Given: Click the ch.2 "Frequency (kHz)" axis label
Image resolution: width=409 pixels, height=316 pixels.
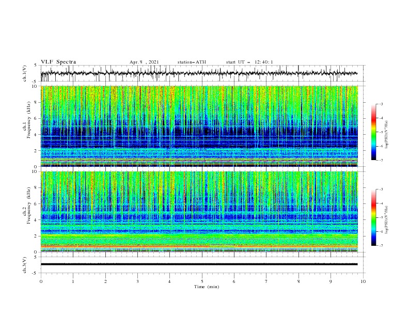Looking at the screenshot, I should (x=28, y=206).
